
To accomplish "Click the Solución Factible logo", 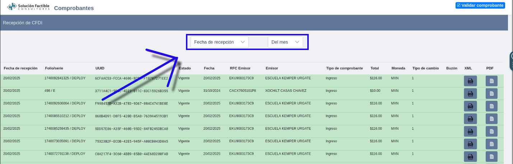I will 28,7.
